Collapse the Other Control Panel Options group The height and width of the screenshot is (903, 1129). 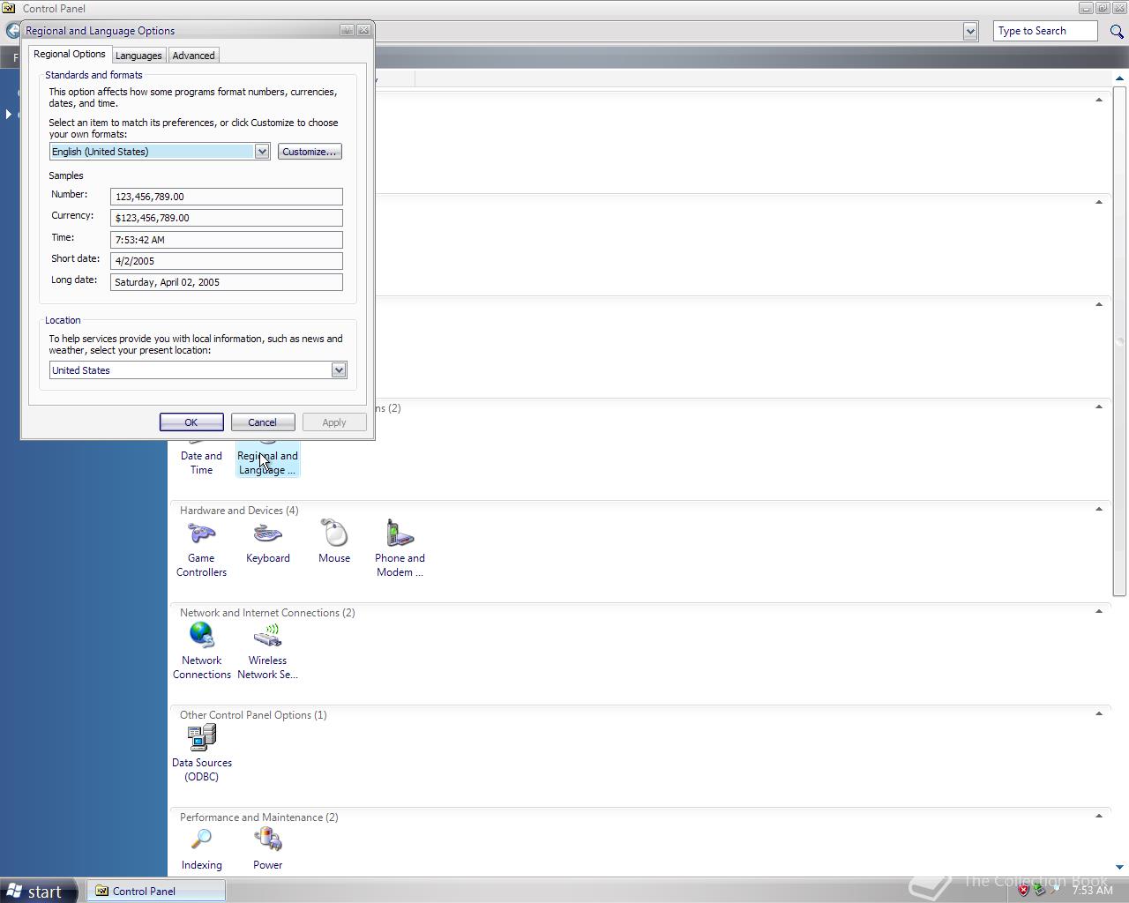(x=1099, y=713)
